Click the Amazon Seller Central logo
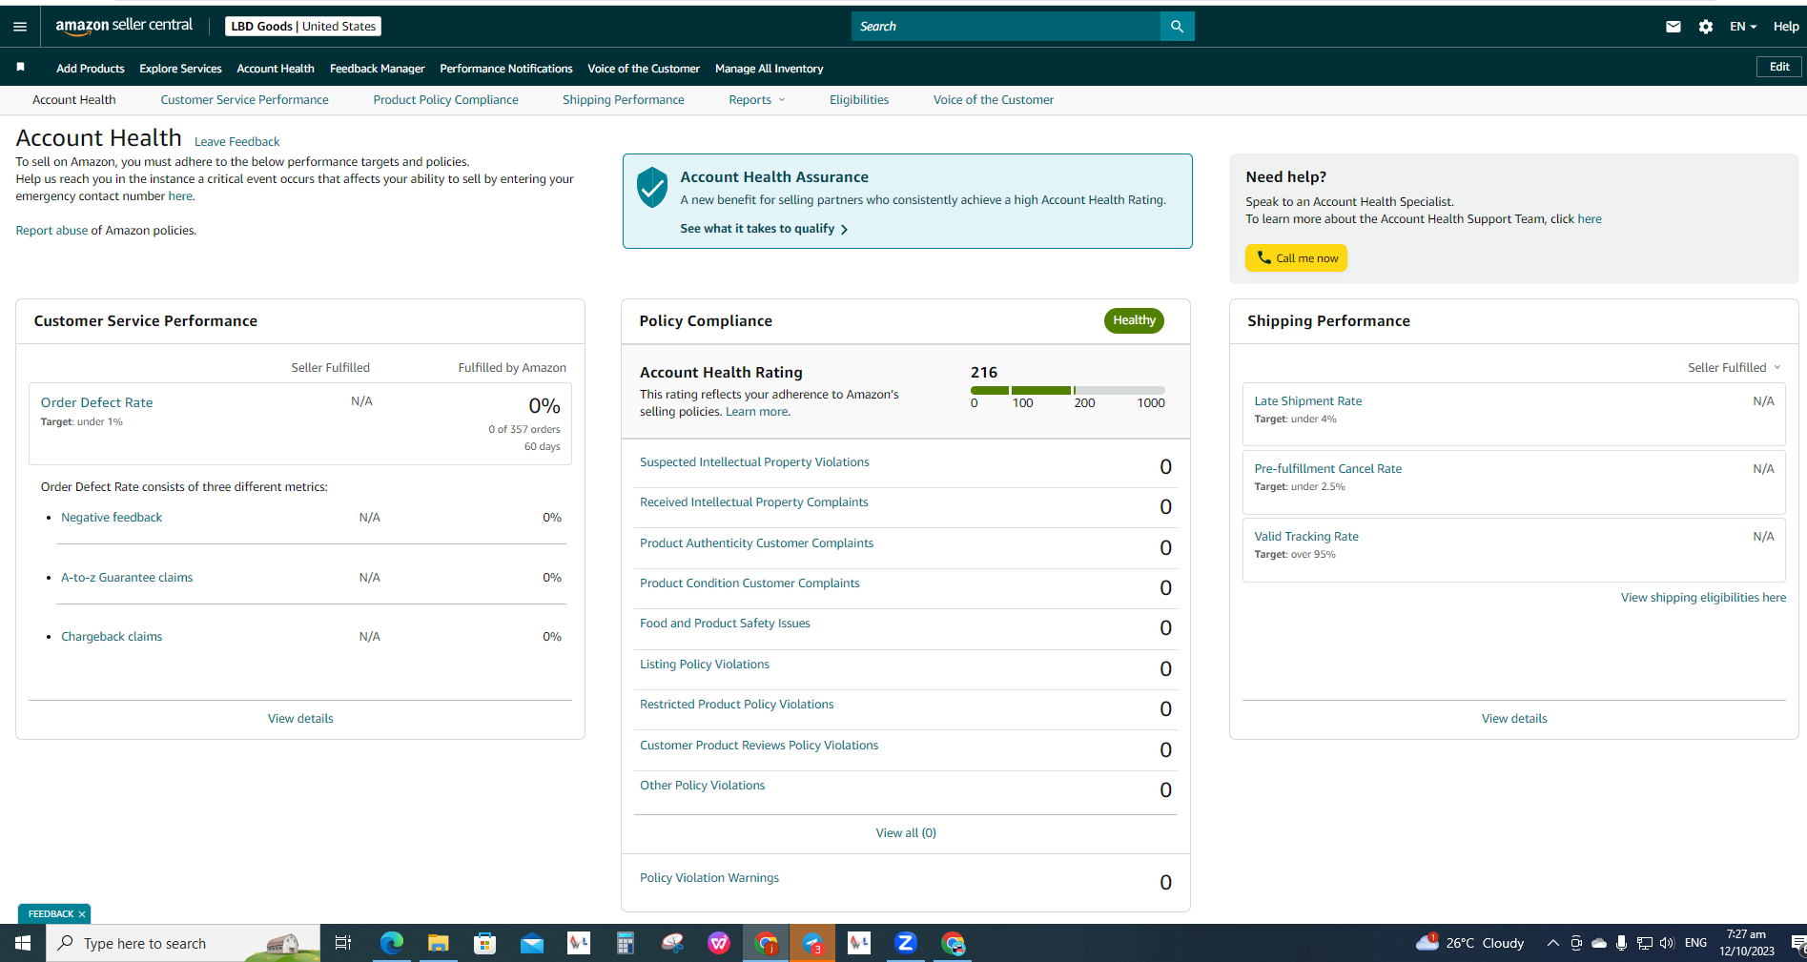The image size is (1807, 962). 124,26
